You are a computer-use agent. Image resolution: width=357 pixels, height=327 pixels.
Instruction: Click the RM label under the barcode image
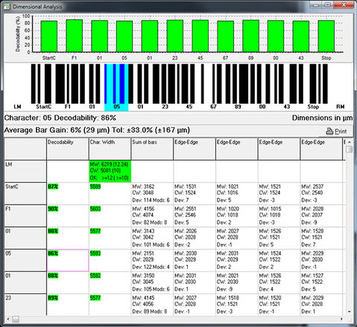pos(341,107)
